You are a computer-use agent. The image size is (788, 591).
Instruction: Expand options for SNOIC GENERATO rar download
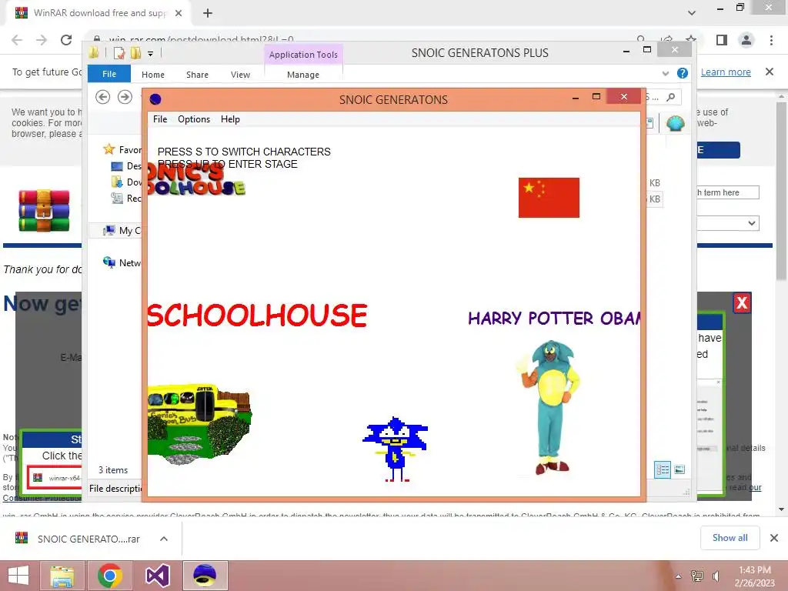click(x=164, y=539)
